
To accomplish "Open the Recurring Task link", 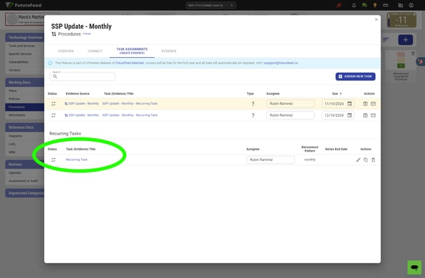I will point(76,160).
